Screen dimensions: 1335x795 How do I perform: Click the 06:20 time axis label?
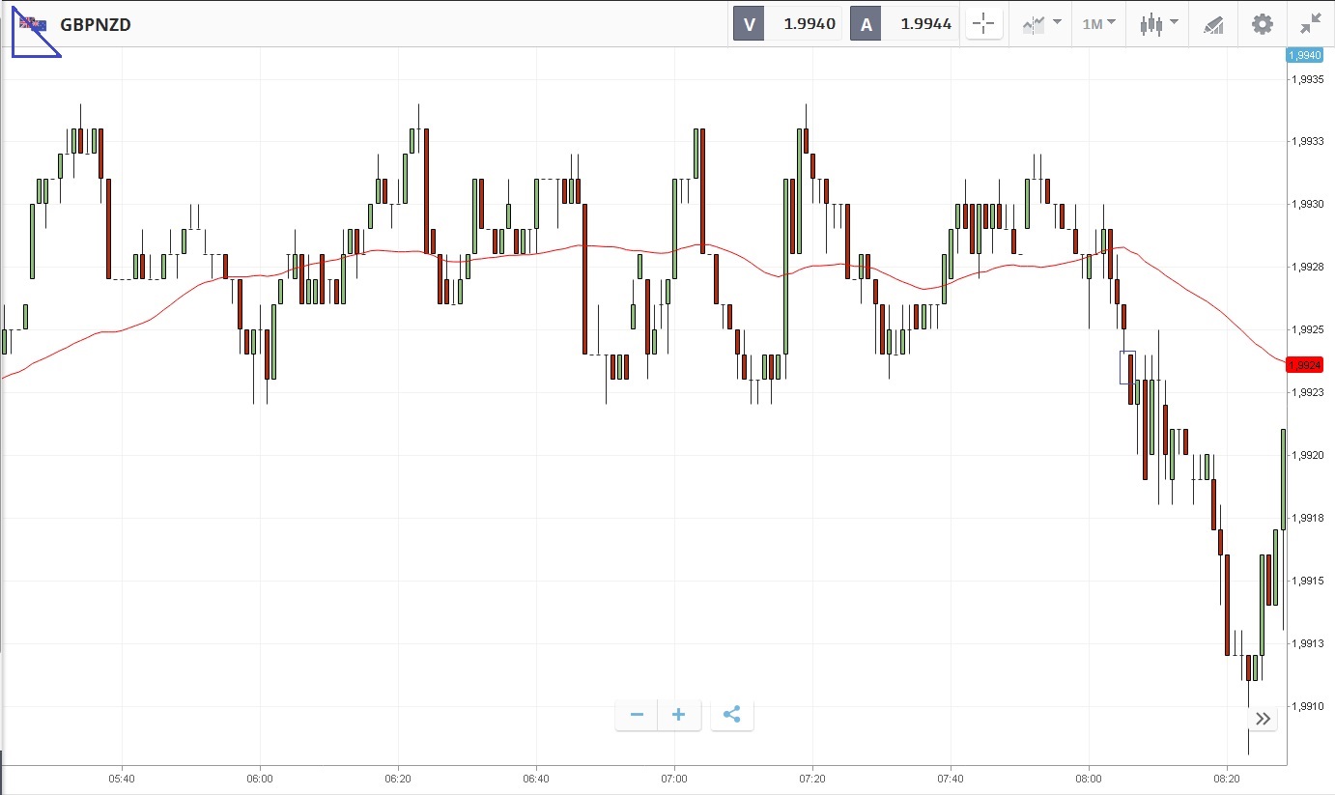398,779
